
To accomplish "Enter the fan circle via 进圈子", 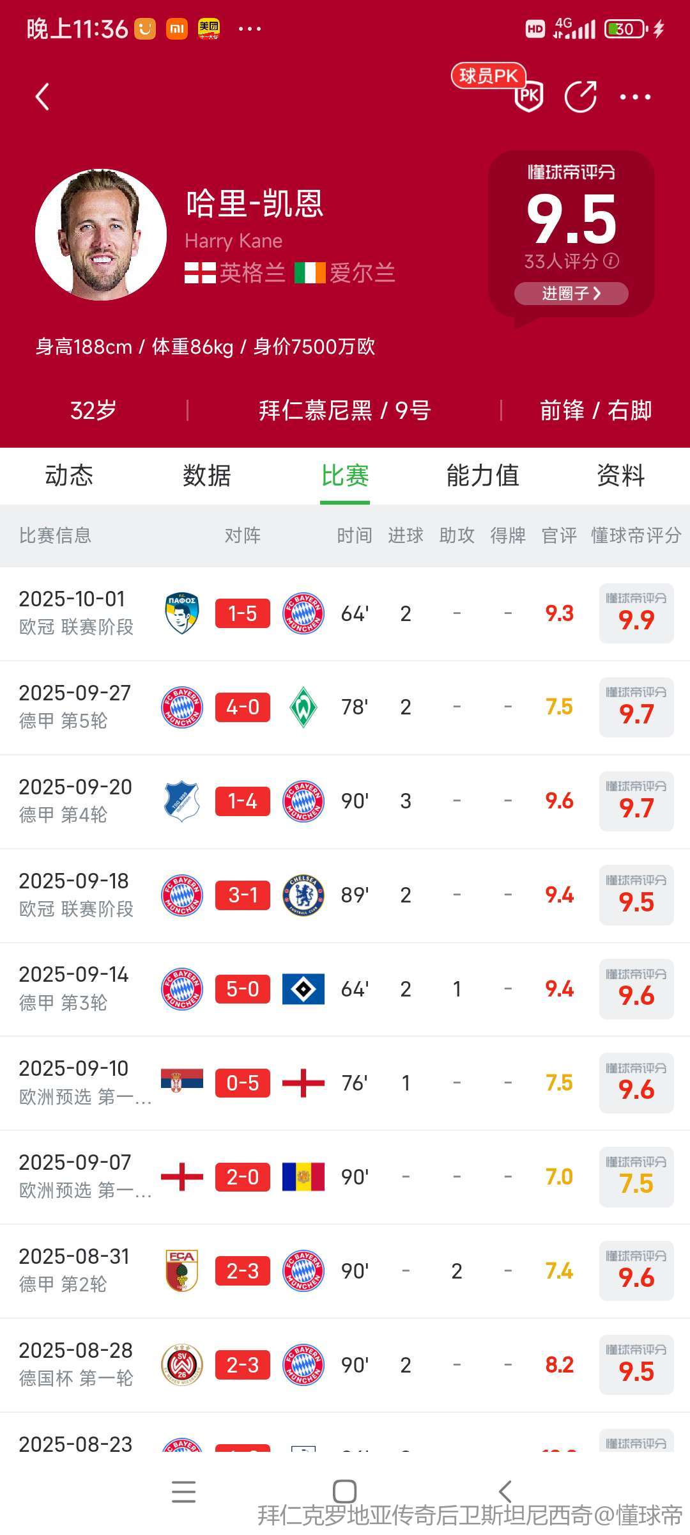I will tap(571, 294).
